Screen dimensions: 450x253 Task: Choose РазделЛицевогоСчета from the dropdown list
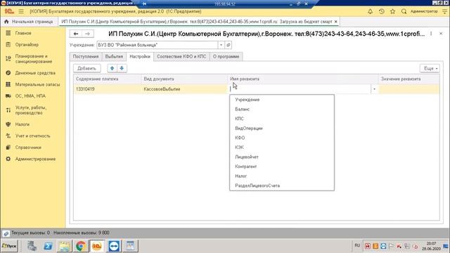[x=282, y=186]
